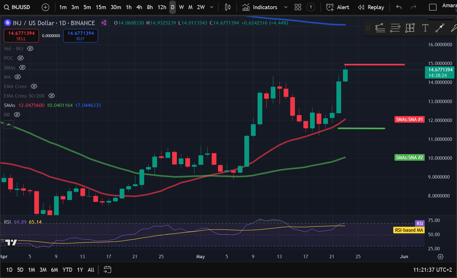Open the layout setup grid icon
Viewport: 457px width, 278px height.
point(298,7)
